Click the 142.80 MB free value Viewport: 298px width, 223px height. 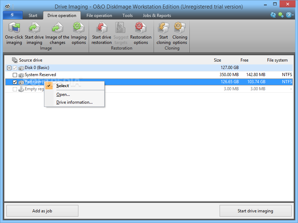[256, 75]
